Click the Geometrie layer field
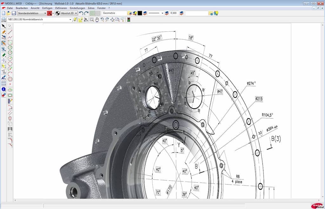325x209 pixels. point(114,13)
